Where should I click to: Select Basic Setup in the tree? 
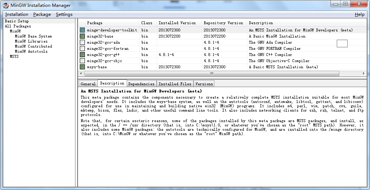pyautogui.click(x=17, y=21)
